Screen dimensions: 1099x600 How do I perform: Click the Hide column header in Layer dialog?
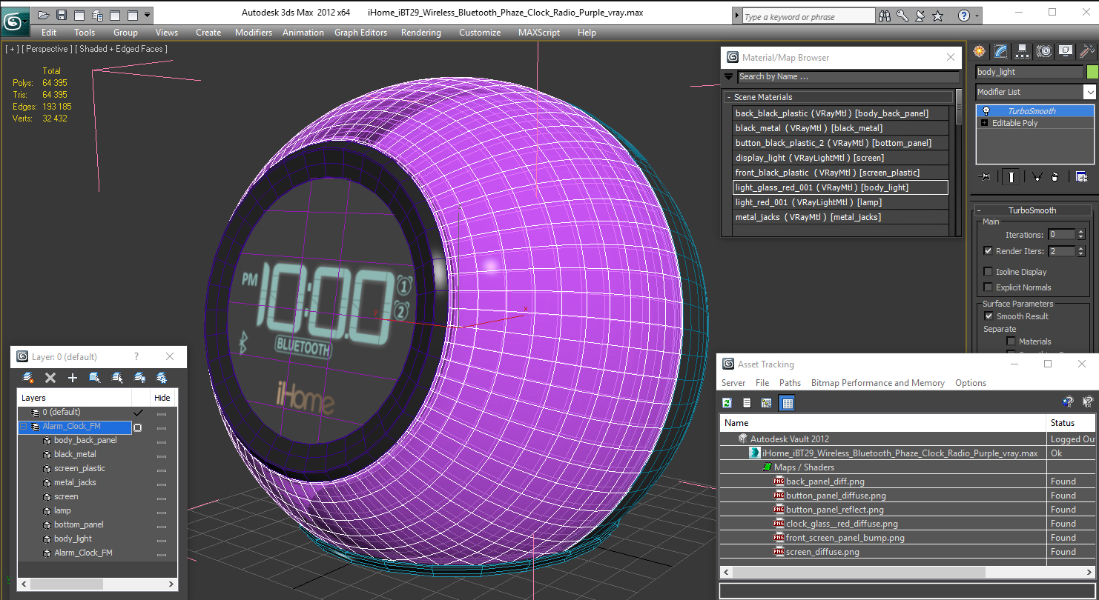click(162, 398)
